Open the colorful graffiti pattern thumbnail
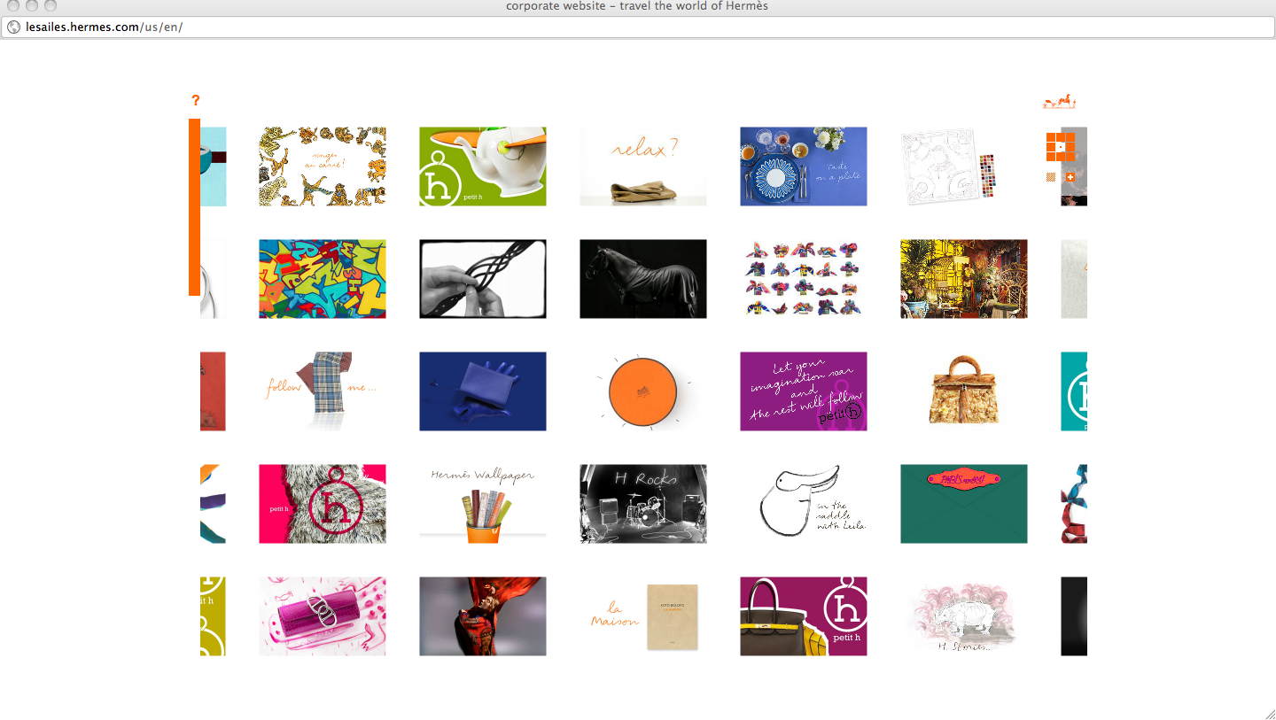The height and width of the screenshot is (720, 1276). coord(323,279)
